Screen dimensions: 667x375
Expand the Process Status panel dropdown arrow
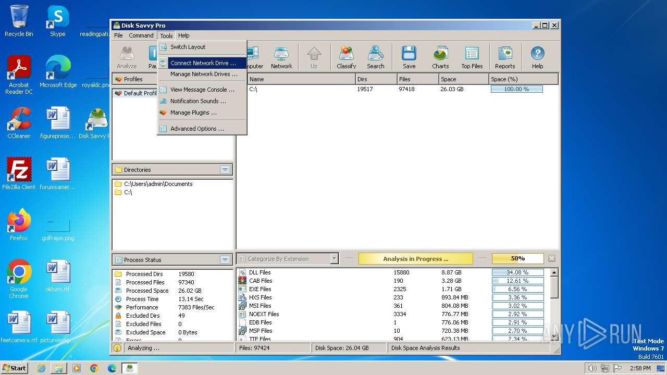225,260
